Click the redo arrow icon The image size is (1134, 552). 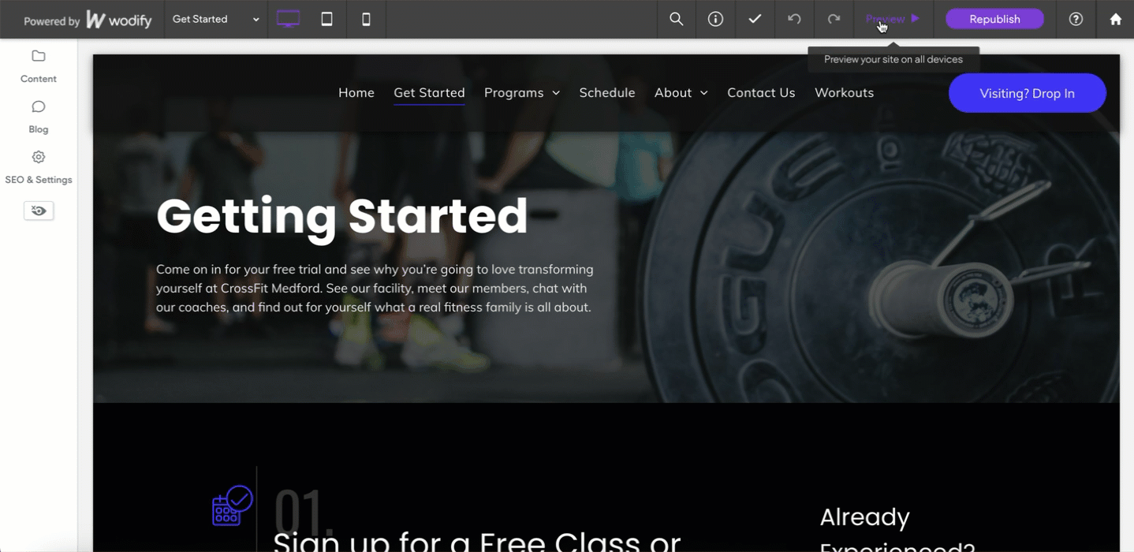(x=834, y=19)
